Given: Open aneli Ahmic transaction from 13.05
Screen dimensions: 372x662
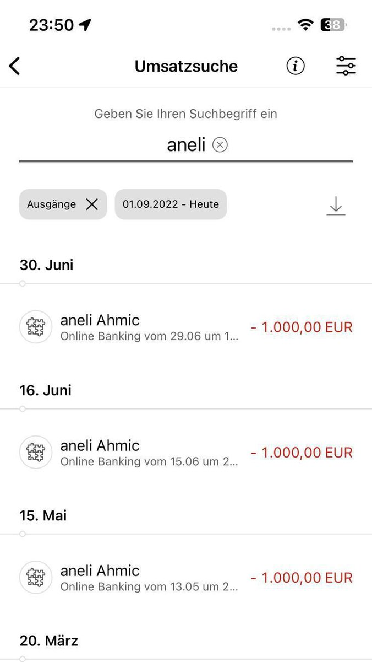Looking at the screenshot, I should tap(186, 578).
